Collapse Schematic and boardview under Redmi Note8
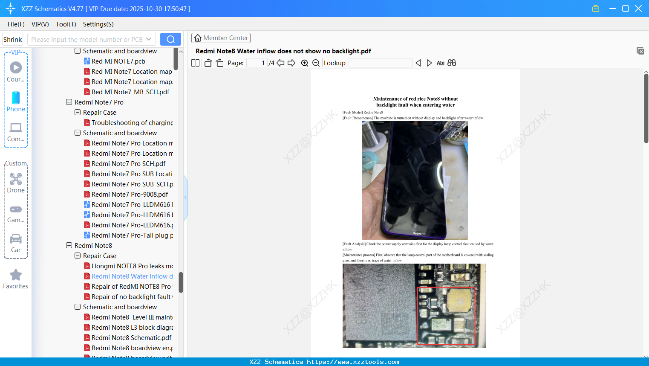The image size is (649, 366). point(78,307)
